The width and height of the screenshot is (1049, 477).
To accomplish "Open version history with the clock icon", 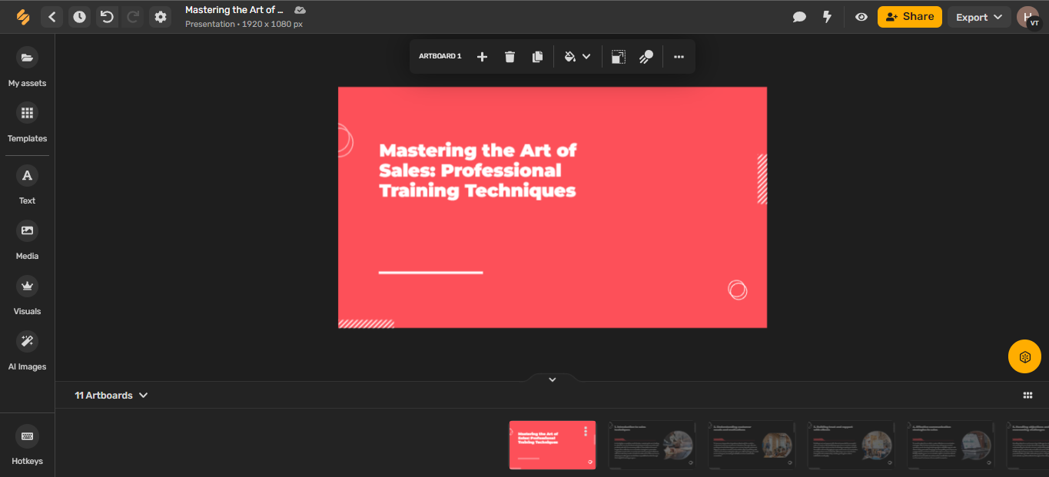I will tap(79, 16).
